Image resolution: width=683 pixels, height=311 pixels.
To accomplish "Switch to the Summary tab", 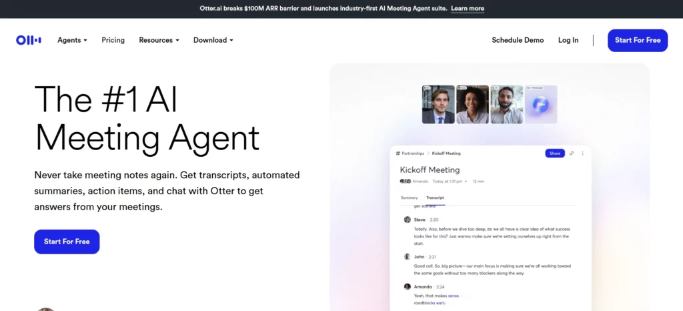I will tap(409, 198).
